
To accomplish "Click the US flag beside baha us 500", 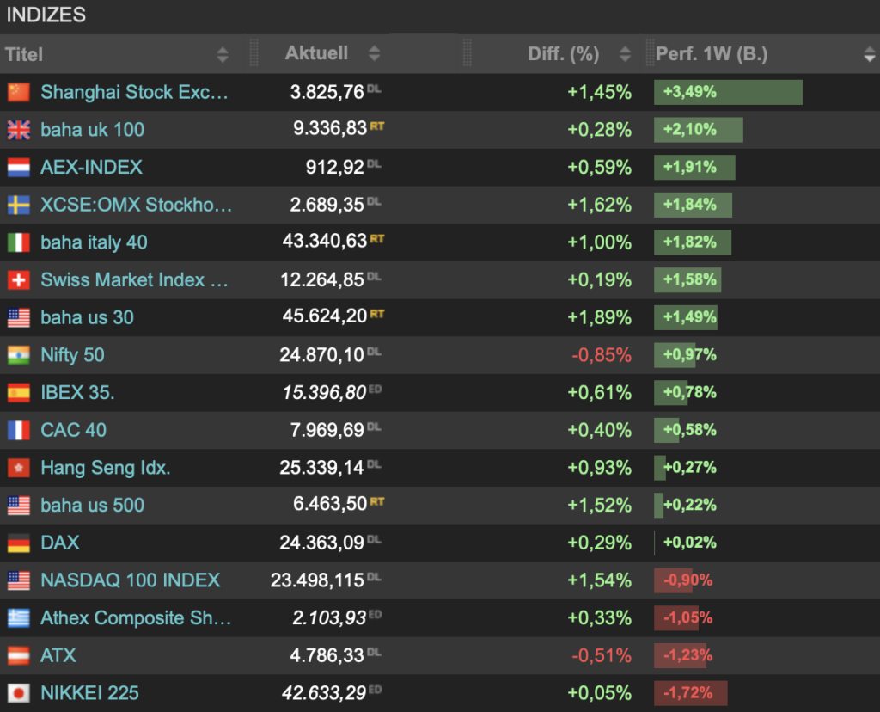I will (19, 506).
